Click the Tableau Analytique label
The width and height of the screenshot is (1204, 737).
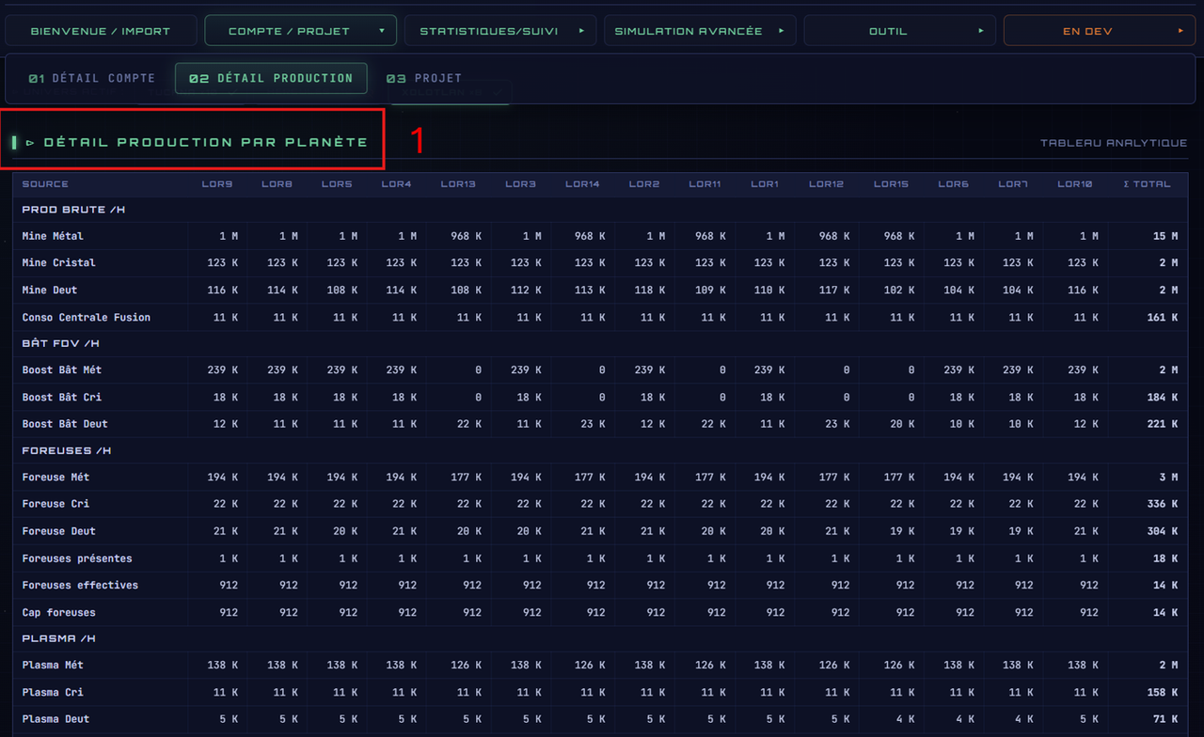[x=1114, y=143]
